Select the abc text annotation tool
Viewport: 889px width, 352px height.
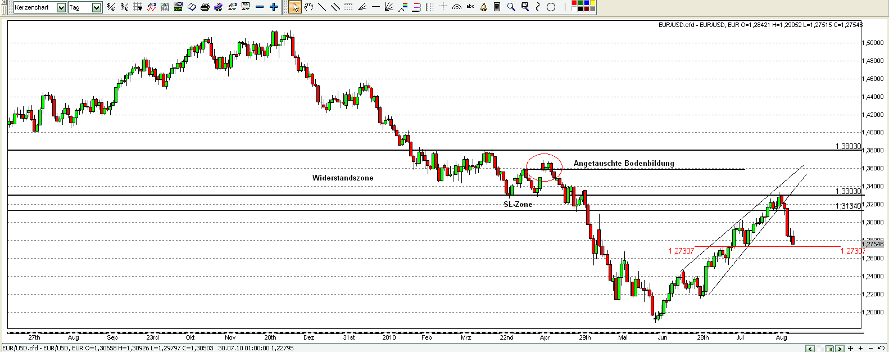[470, 7]
